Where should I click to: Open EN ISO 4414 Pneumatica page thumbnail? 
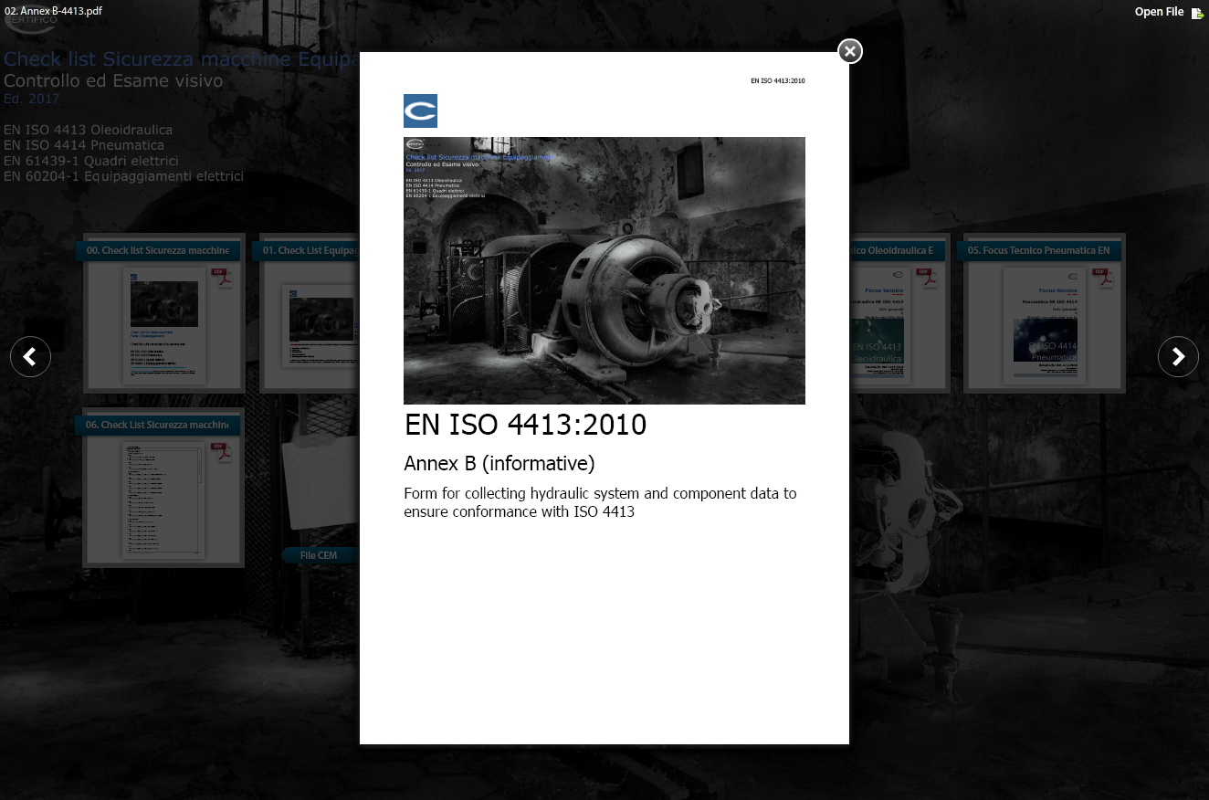pos(1045,325)
